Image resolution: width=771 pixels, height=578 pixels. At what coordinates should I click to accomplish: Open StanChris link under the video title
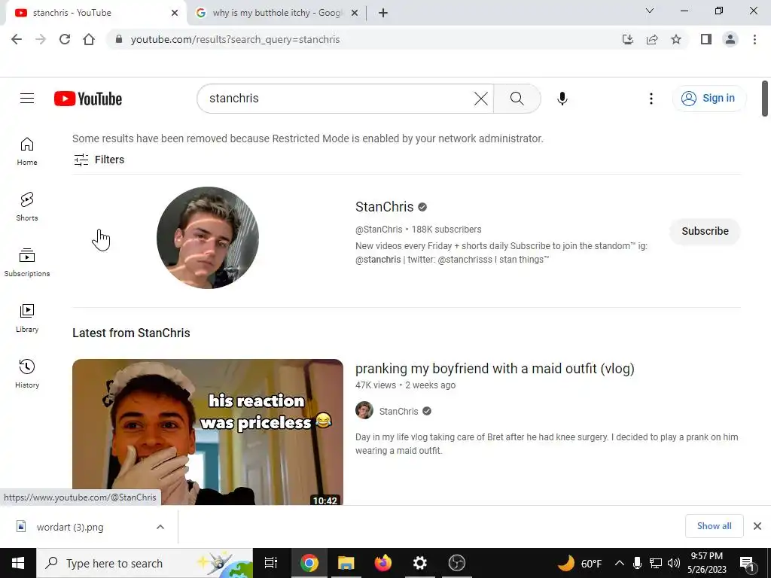tap(398, 412)
